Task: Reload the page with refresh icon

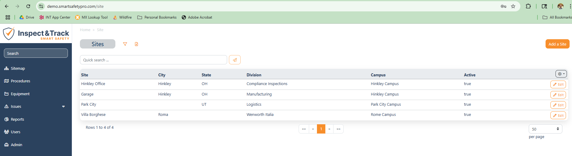Action: coord(28,6)
